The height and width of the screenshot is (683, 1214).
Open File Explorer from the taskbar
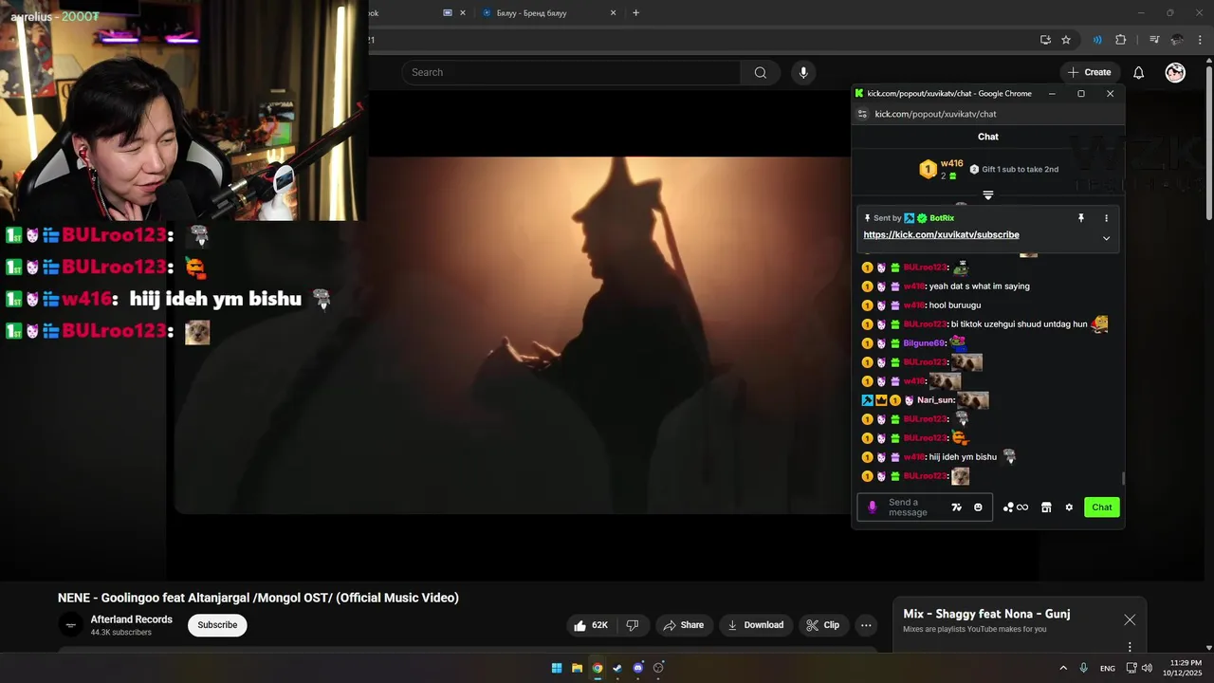click(577, 668)
